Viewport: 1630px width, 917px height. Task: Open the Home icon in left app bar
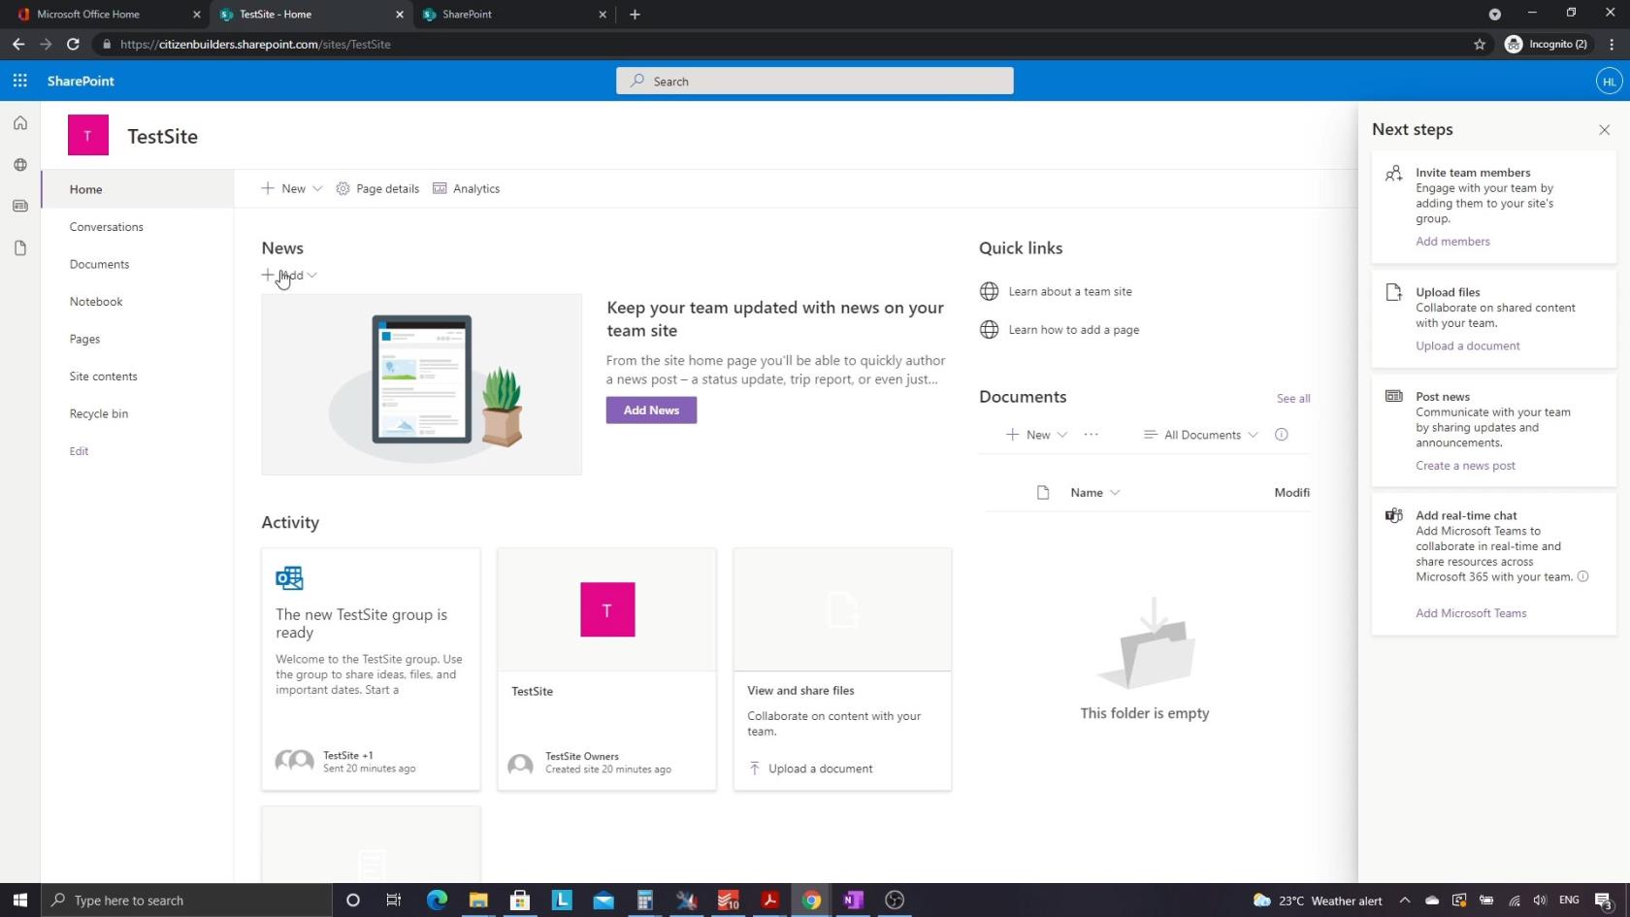pyautogui.click(x=19, y=123)
